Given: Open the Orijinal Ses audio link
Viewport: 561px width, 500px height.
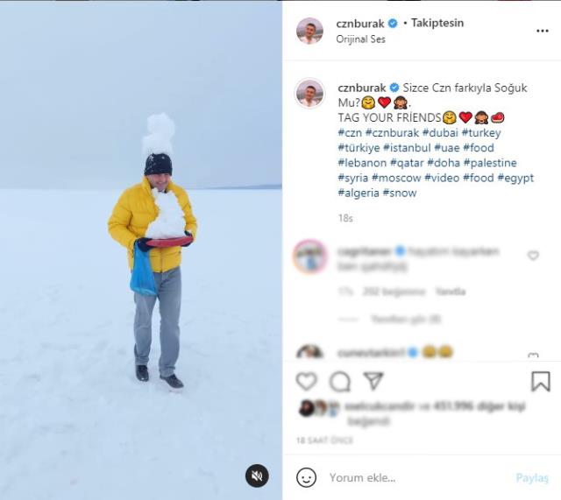Looking at the screenshot, I should pos(360,39).
